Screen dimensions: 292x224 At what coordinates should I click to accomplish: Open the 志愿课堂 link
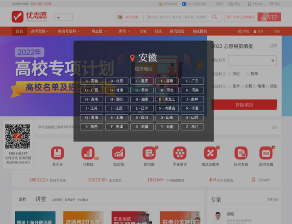(57, 200)
